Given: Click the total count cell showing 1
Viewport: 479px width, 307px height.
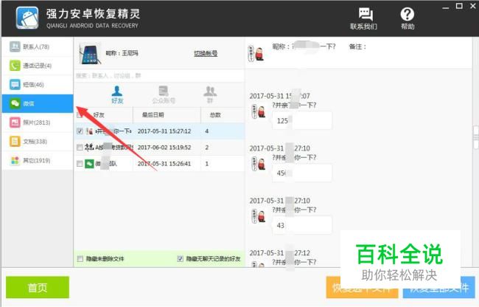Looking at the screenshot, I should coord(207,164).
